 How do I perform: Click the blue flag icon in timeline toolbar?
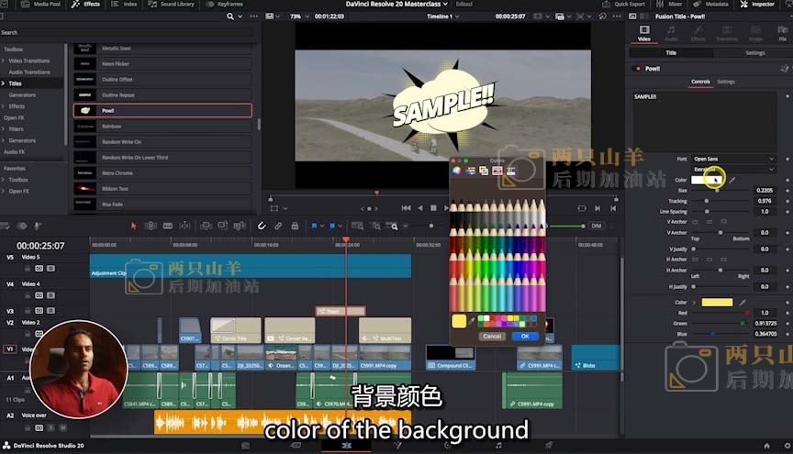click(313, 226)
